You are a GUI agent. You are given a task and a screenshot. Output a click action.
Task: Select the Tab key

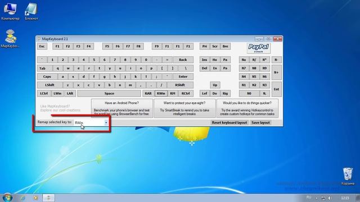click(x=45, y=68)
